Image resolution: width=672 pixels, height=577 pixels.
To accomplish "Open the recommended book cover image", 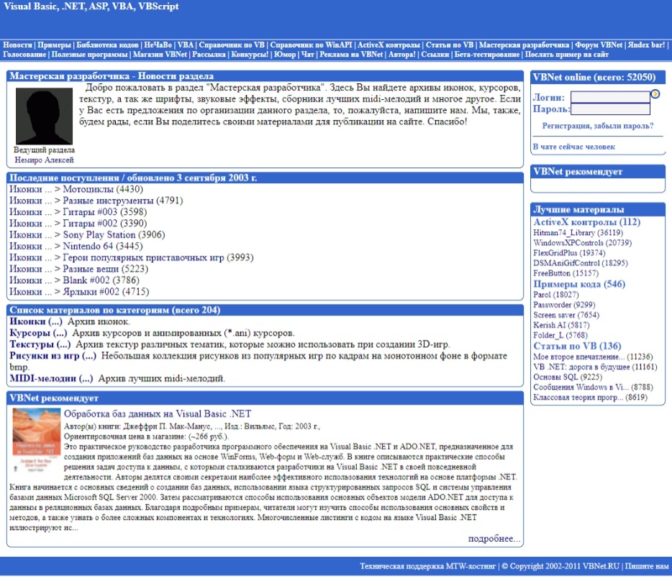I will pos(37,440).
